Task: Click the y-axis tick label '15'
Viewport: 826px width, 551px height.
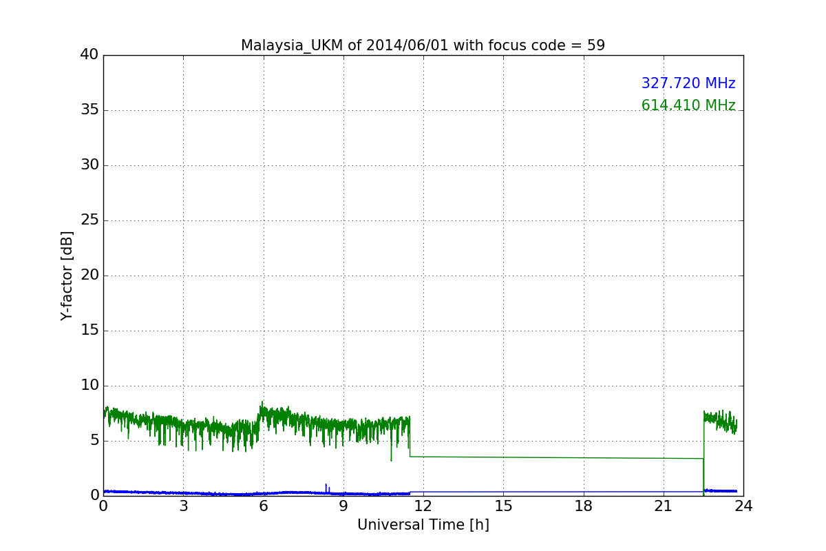Action: coord(89,331)
